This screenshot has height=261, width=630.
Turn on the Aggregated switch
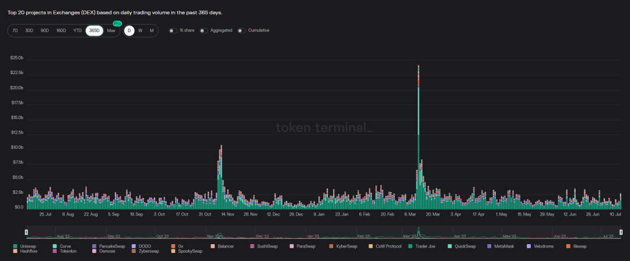[x=204, y=30]
